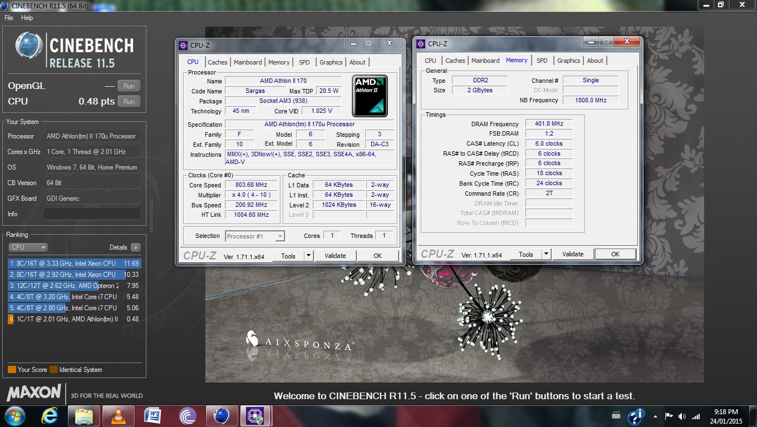Image resolution: width=757 pixels, height=427 pixels.
Task: Open Memory tab in left CPU-Z window
Action: coord(279,62)
